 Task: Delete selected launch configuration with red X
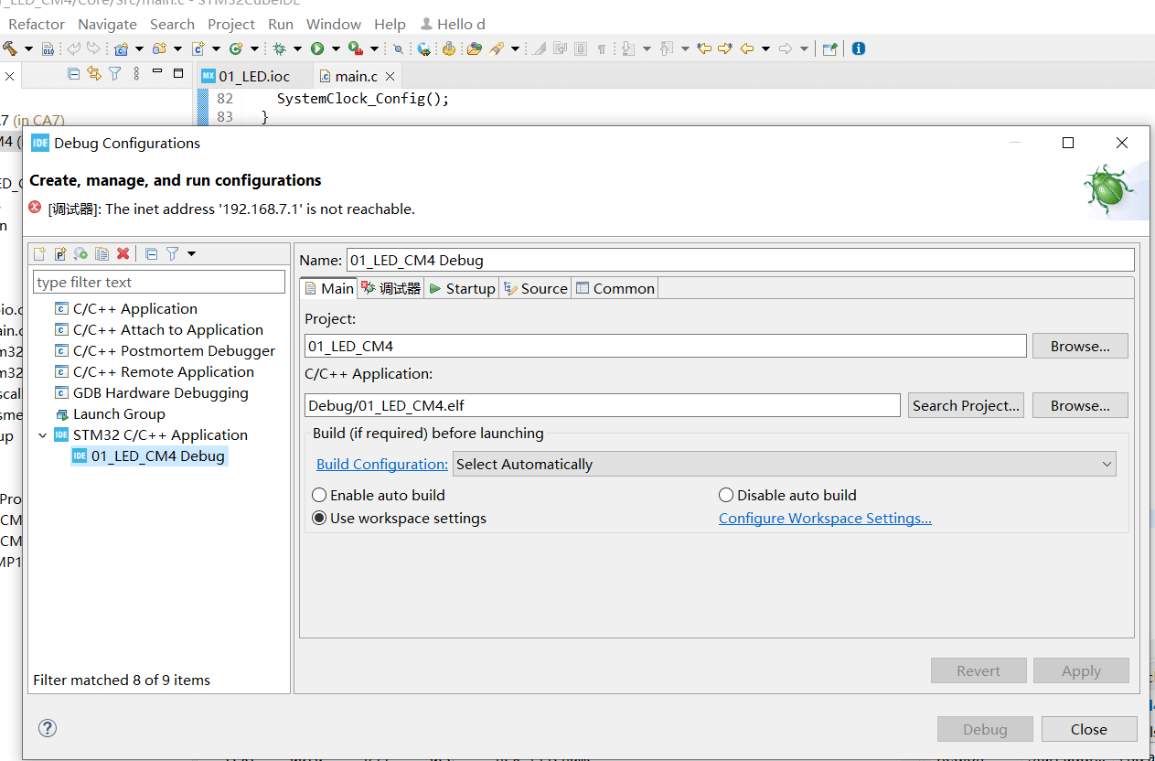tap(123, 253)
